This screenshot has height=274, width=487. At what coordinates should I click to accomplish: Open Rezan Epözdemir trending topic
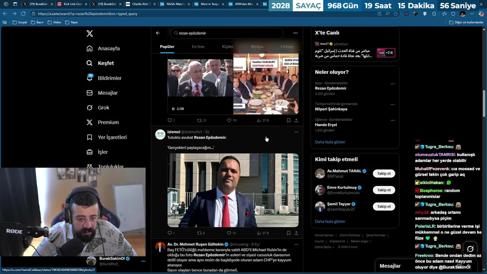pyautogui.click(x=331, y=88)
